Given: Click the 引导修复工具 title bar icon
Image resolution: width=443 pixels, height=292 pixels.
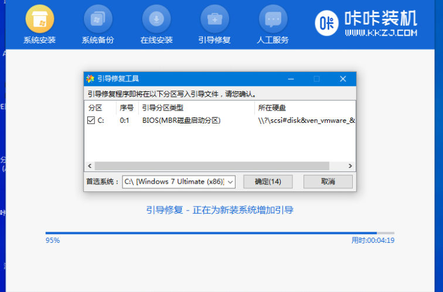Looking at the screenshot, I should point(90,79).
